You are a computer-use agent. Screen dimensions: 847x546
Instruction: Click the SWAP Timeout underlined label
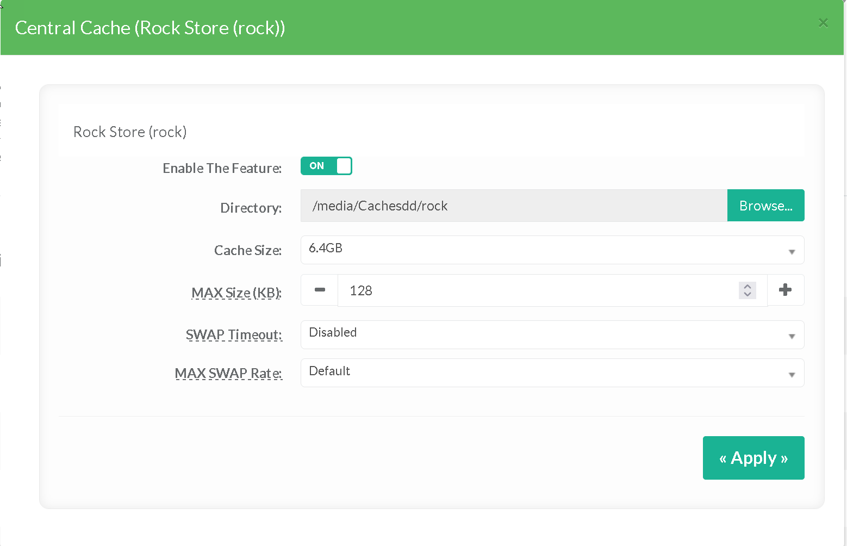[234, 334]
